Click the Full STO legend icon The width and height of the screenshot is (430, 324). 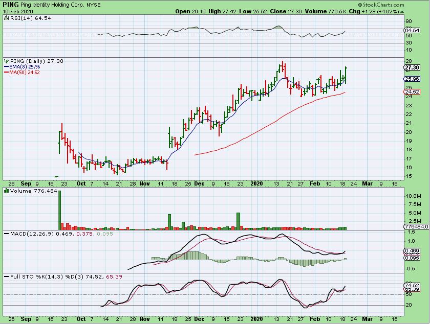click(6, 276)
